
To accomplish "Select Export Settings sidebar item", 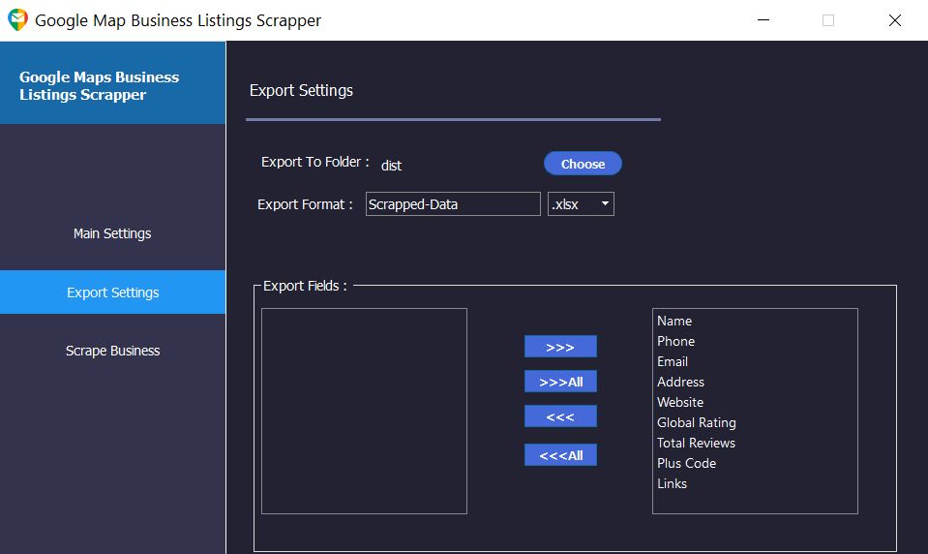I will click(112, 292).
